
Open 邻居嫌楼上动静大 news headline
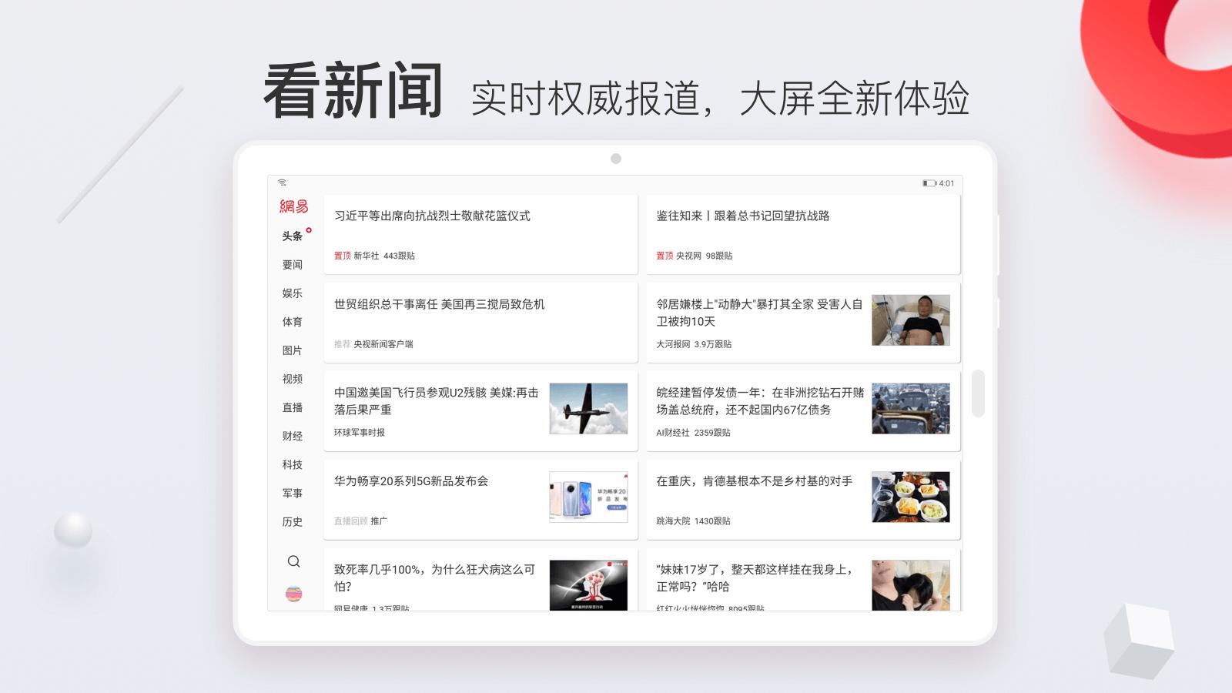click(x=759, y=313)
